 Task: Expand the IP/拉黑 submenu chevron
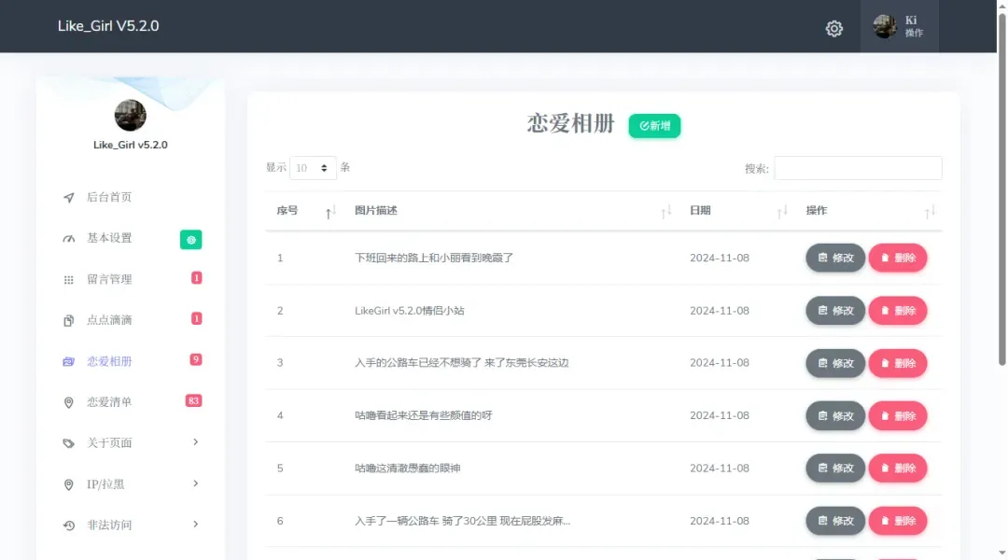pos(195,483)
